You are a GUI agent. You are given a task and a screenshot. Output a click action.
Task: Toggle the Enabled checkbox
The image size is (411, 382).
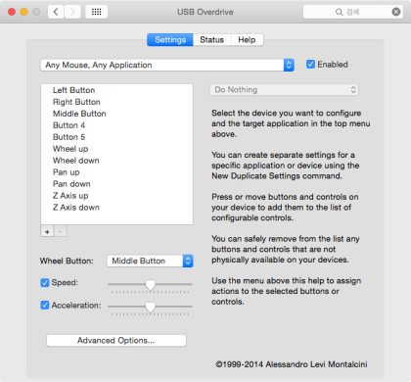point(310,65)
